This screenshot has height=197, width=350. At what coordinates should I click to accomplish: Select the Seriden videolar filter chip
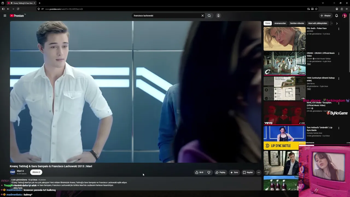click(297, 23)
